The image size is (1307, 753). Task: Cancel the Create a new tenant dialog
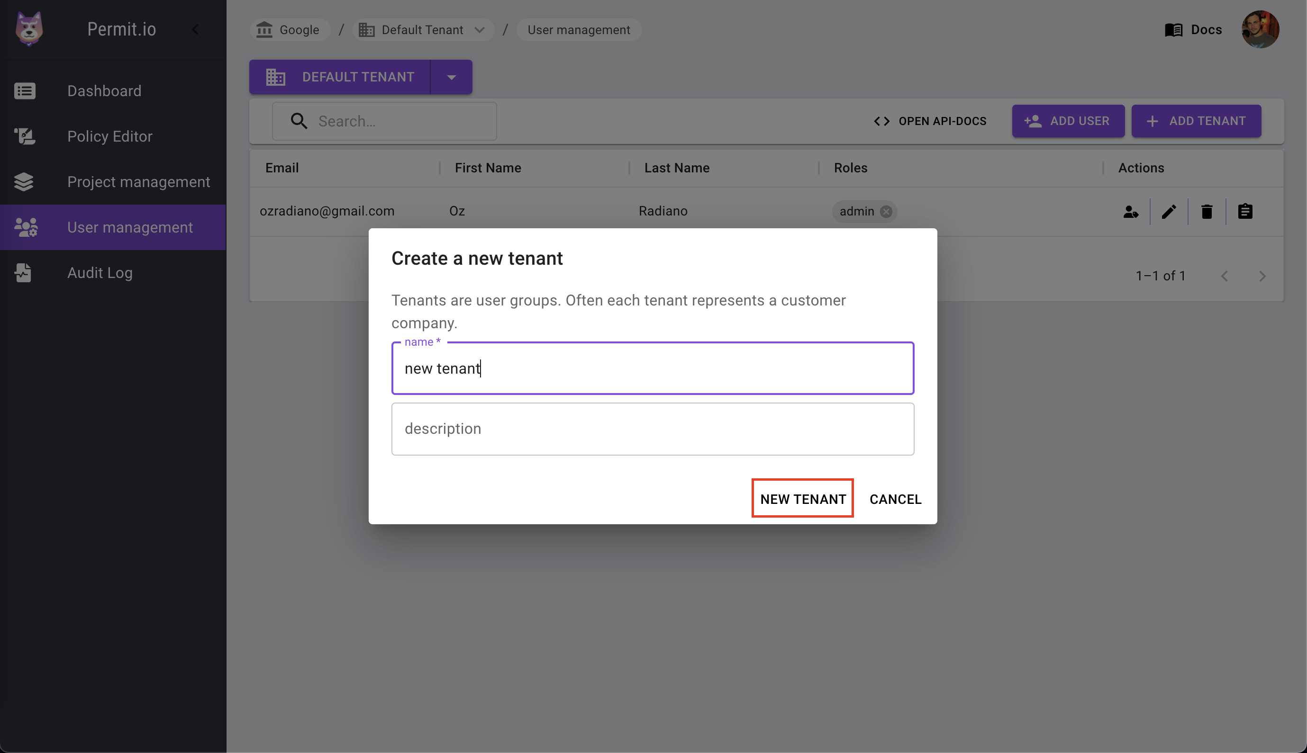pyautogui.click(x=895, y=499)
